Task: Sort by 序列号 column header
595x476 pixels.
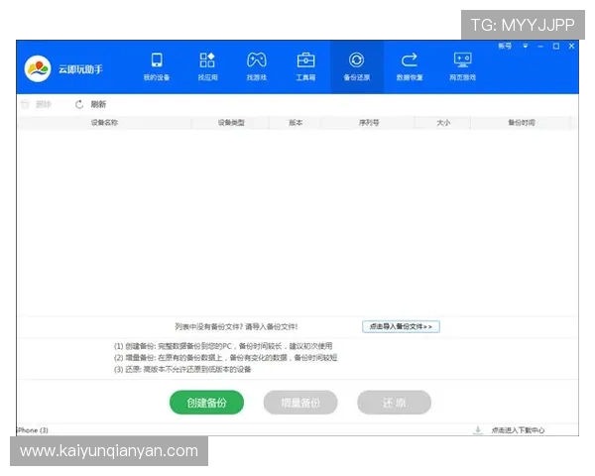Action: tap(369, 123)
